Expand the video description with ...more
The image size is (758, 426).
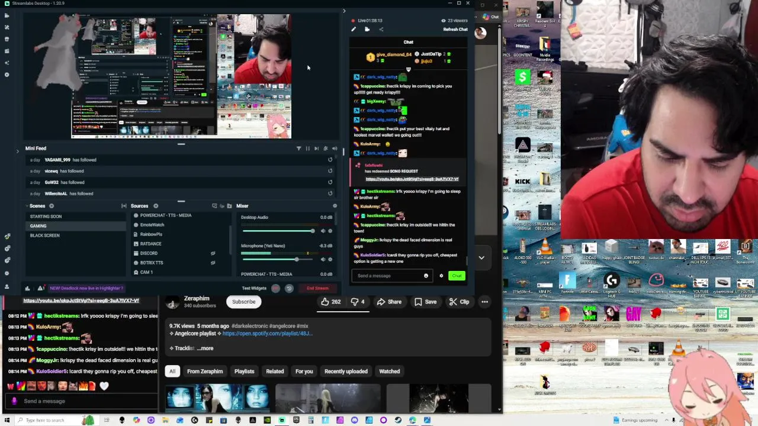(205, 348)
